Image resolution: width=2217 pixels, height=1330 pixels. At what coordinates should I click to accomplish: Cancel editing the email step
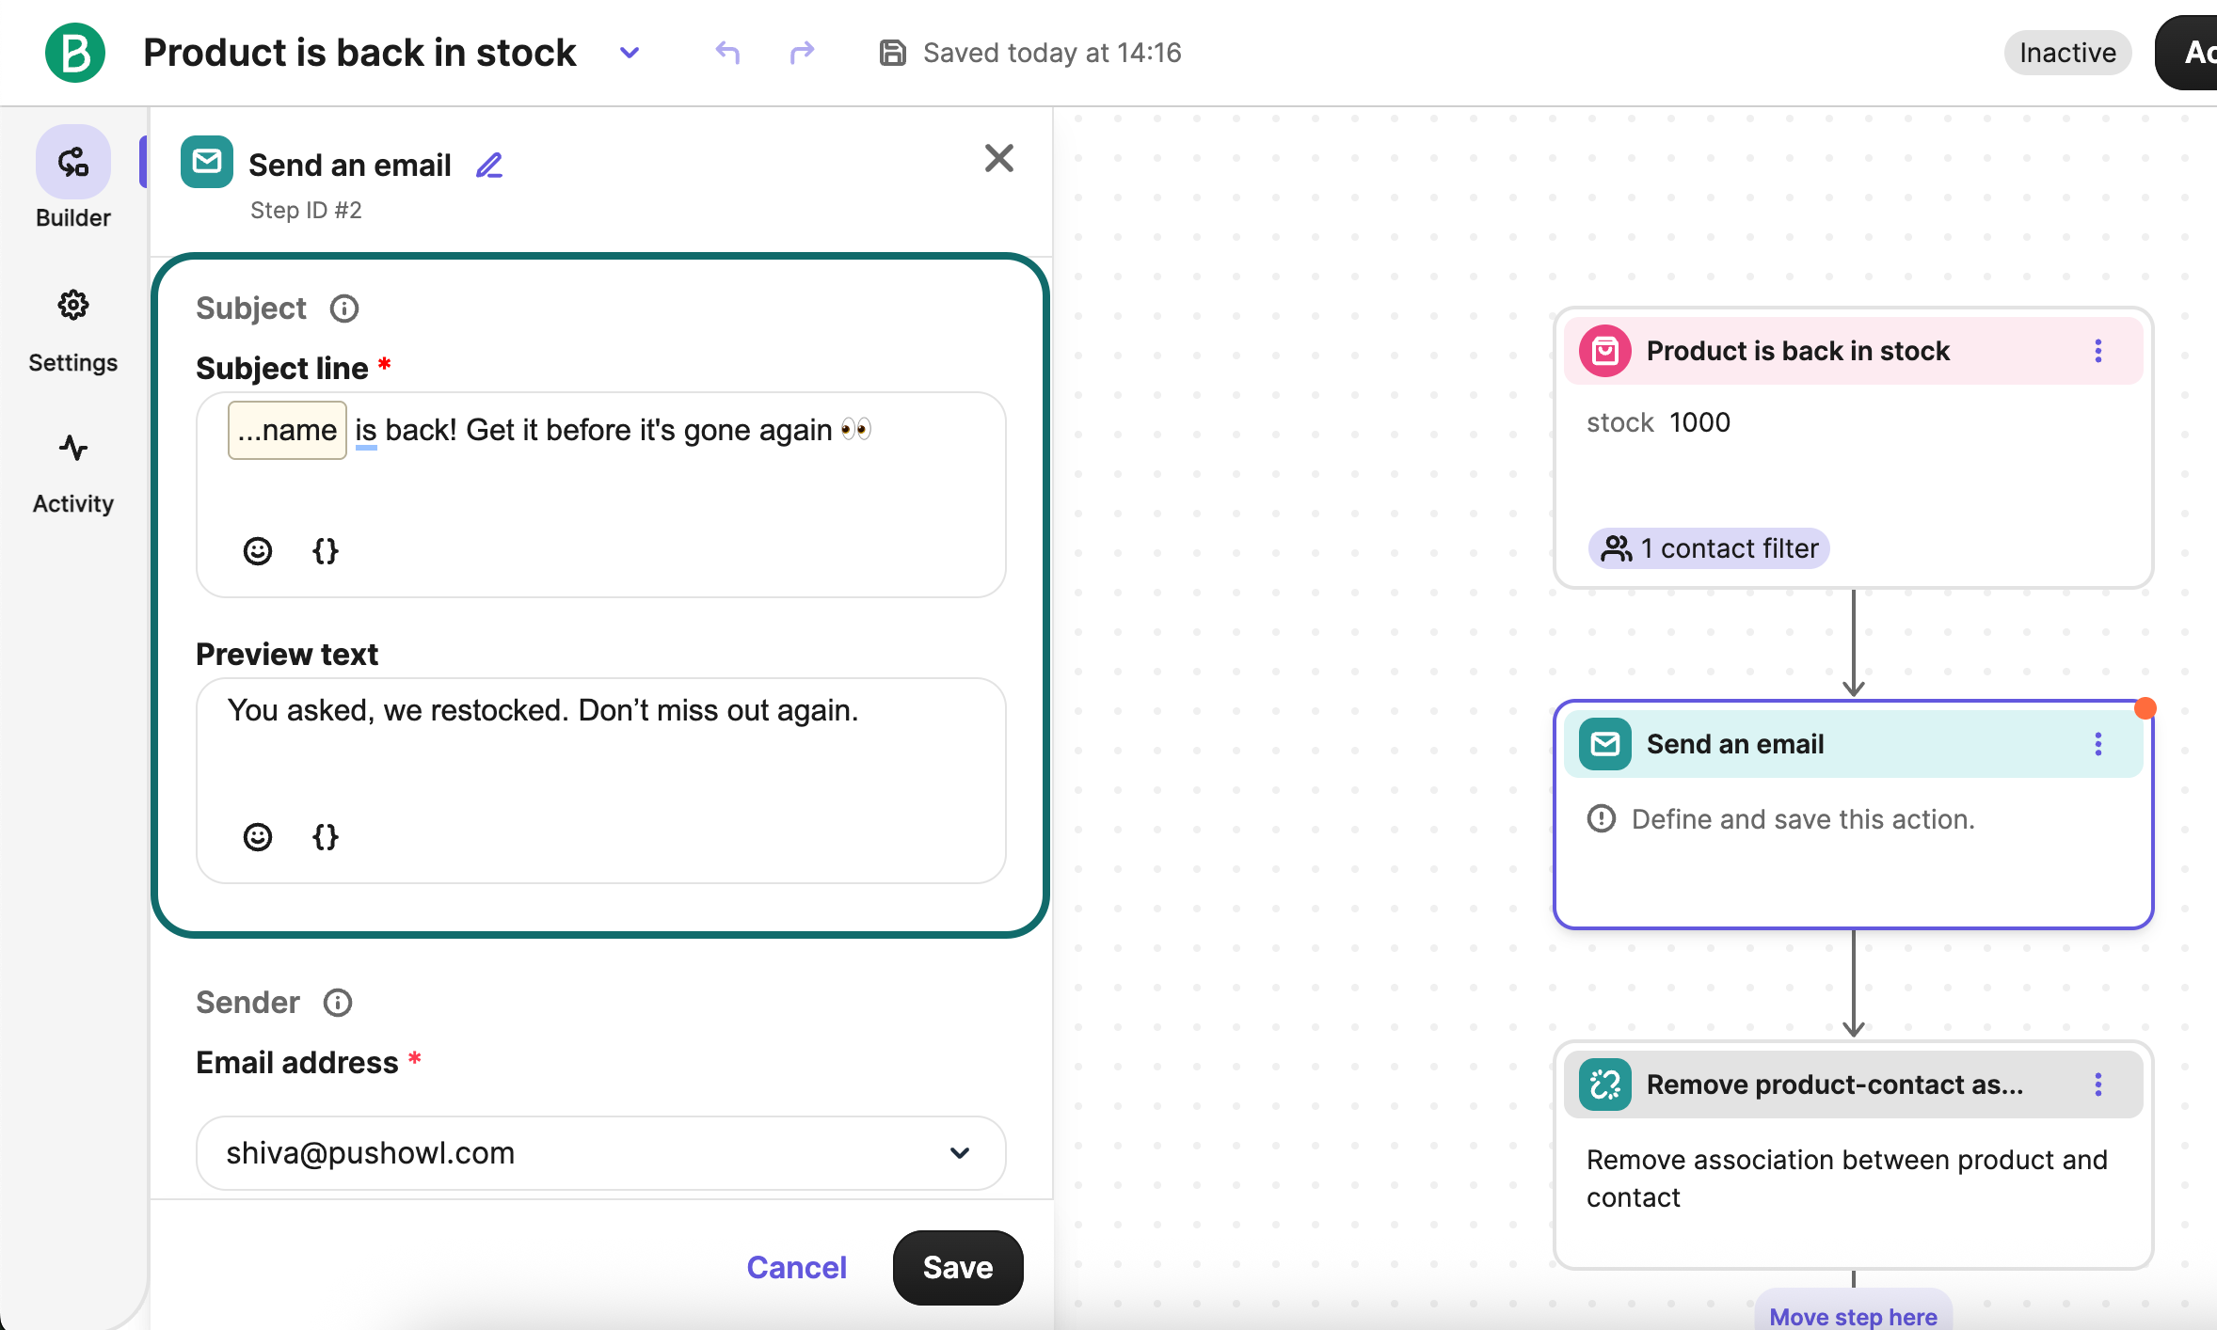coord(795,1267)
